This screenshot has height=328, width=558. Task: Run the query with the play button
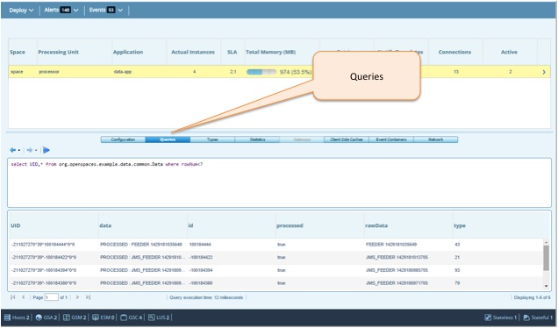point(46,150)
